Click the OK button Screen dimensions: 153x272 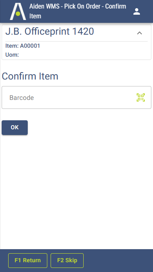click(15, 128)
